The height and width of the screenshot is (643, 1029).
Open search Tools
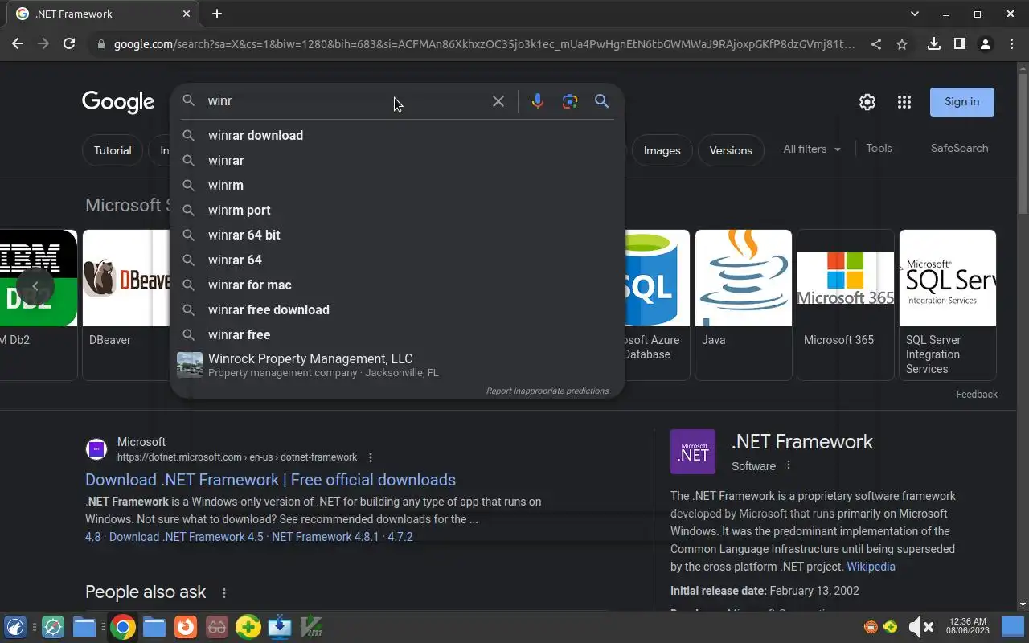[x=879, y=148]
